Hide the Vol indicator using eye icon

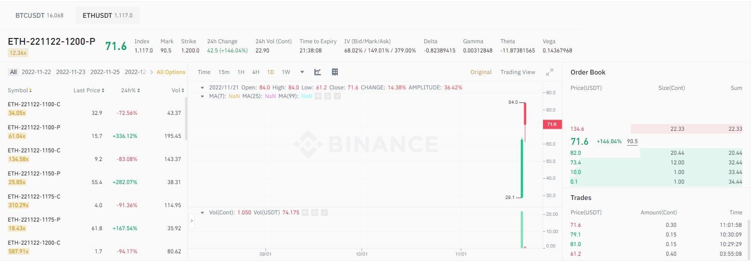[305, 212]
